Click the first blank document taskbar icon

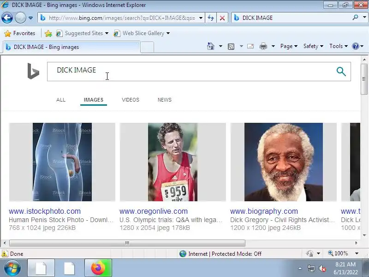tap(41, 268)
